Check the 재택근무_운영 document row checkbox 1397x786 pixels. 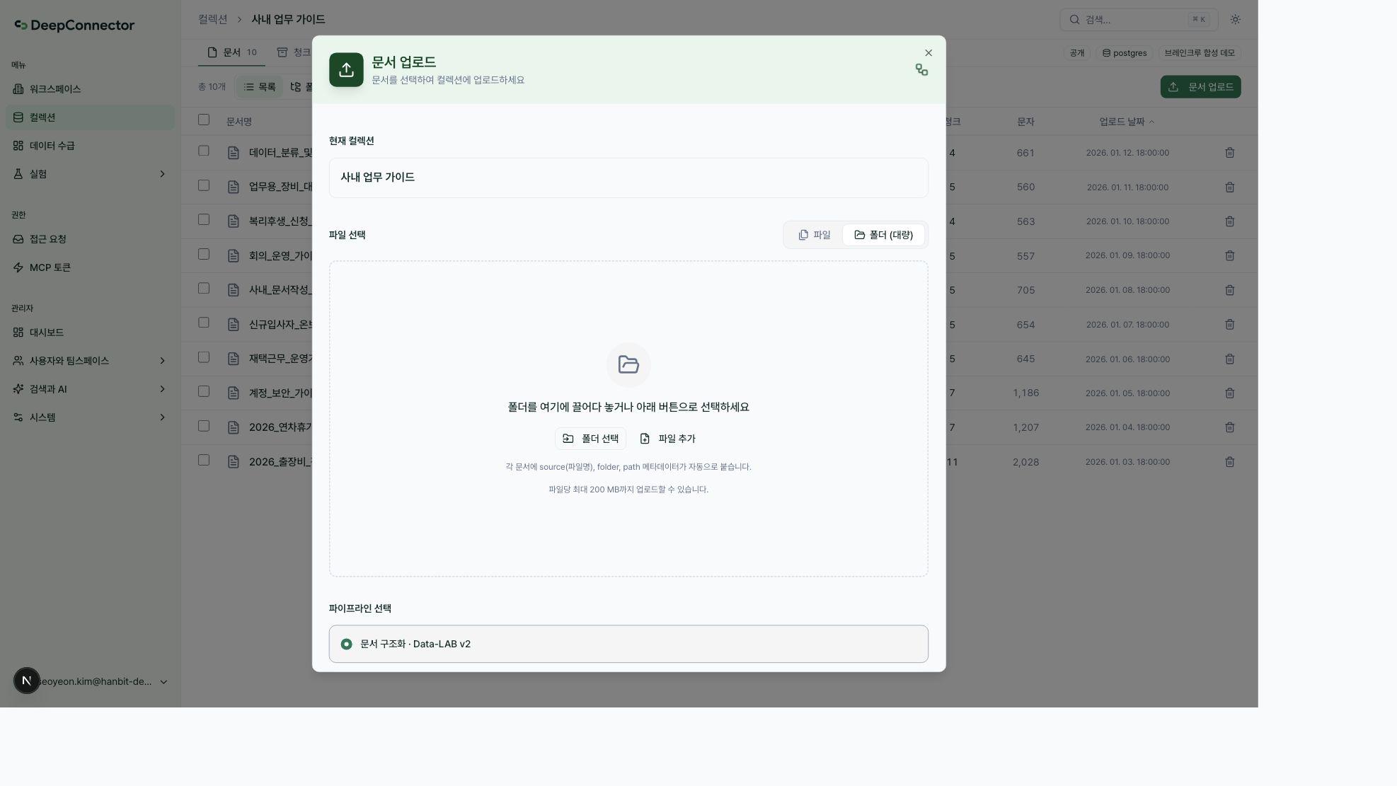point(204,357)
